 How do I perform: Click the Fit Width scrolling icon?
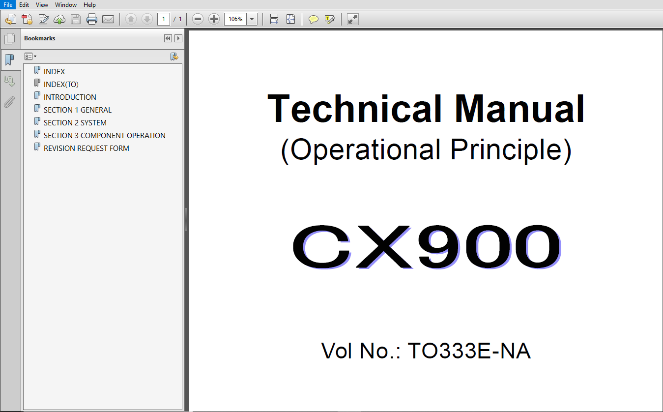point(274,19)
